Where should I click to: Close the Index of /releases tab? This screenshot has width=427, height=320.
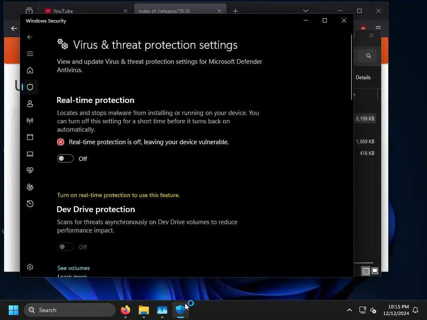click(x=219, y=11)
